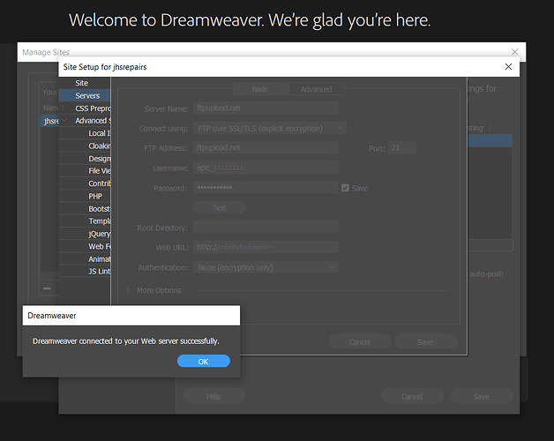Viewport: 554px width, 441px height.
Task: Switch to the Advanced server tab
Action: pos(316,89)
